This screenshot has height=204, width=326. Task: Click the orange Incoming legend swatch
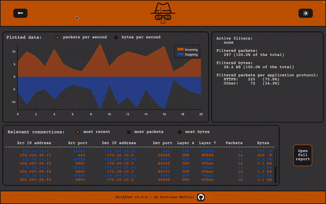click(x=180, y=49)
